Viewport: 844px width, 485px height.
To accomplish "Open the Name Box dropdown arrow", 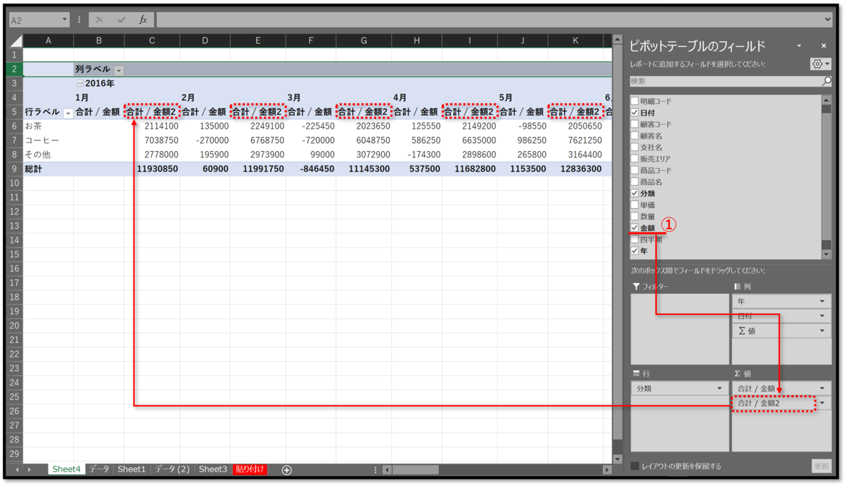I will click(x=65, y=20).
